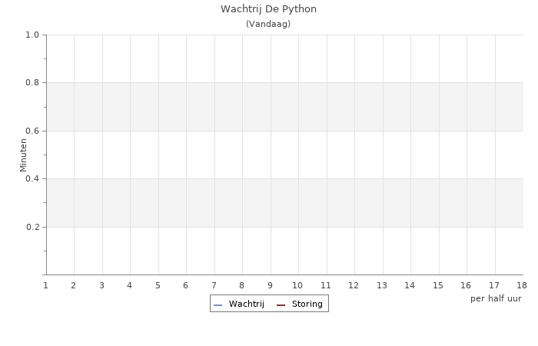The width and height of the screenshot is (538, 346).
Task: Select x-axis tick label 3
Action: 101,286
